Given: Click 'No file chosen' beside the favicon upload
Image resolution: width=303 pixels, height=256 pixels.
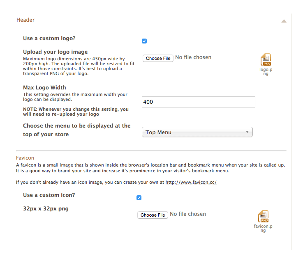Looking at the screenshot, I should [x=187, y=214].
